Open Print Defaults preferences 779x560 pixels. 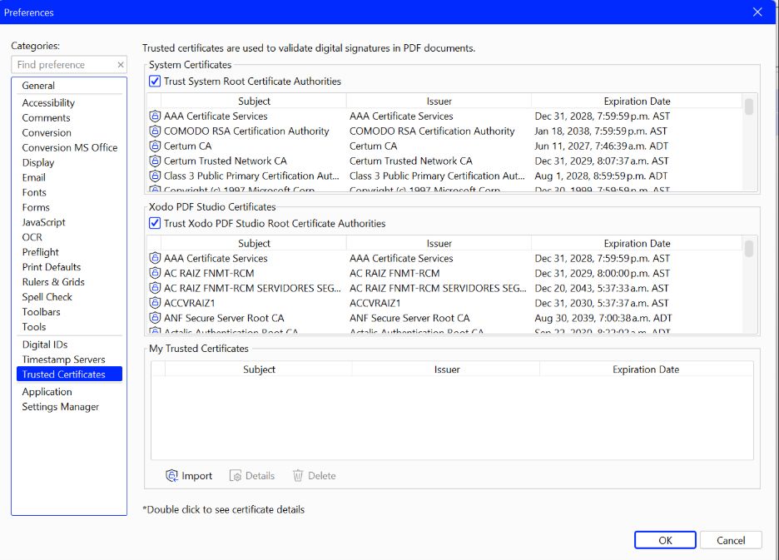(69, 267)
